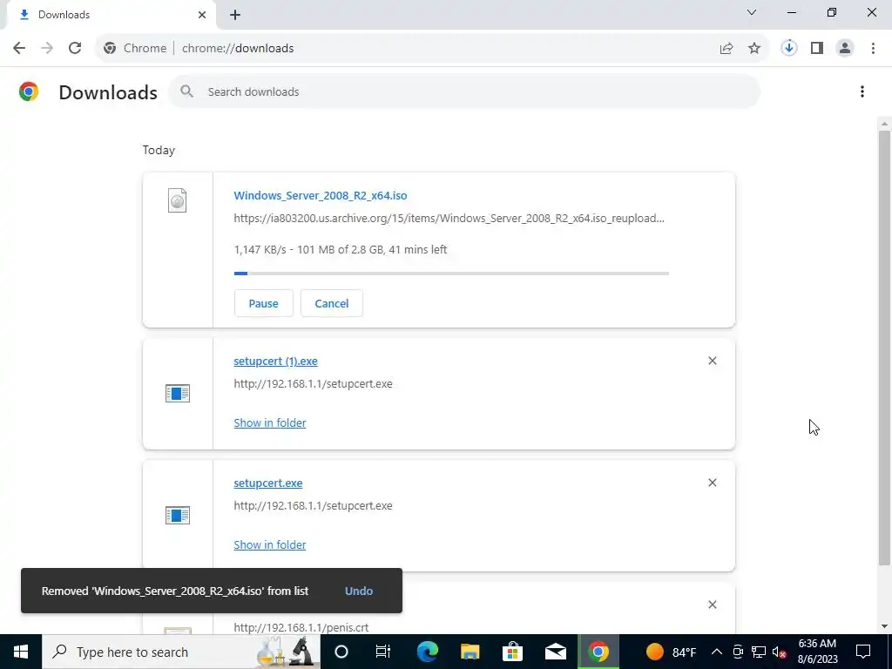Open the tab search chevron
This screenshot has width=892, height=669.
(752, 12)
